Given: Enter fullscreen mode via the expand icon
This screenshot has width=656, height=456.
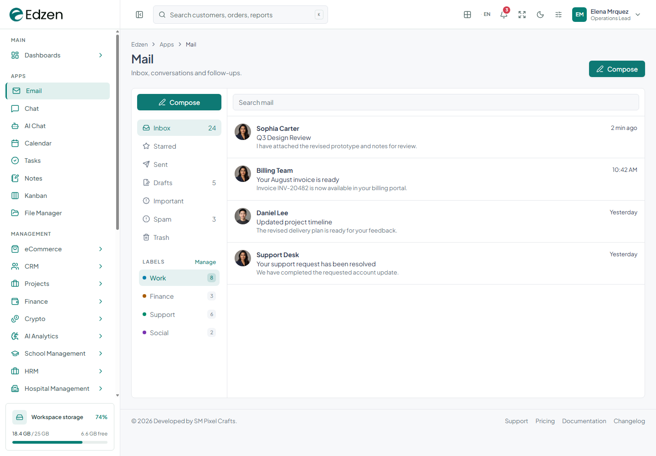Looking at the screenshot, I should click(522, 15).
